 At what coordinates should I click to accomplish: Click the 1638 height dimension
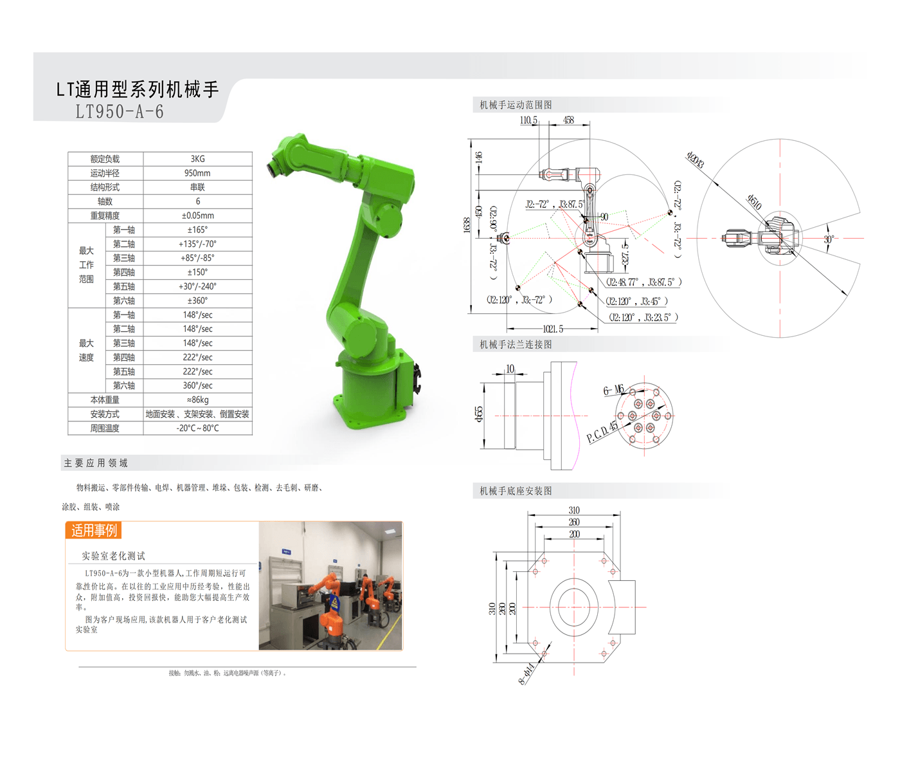[467, 225]
